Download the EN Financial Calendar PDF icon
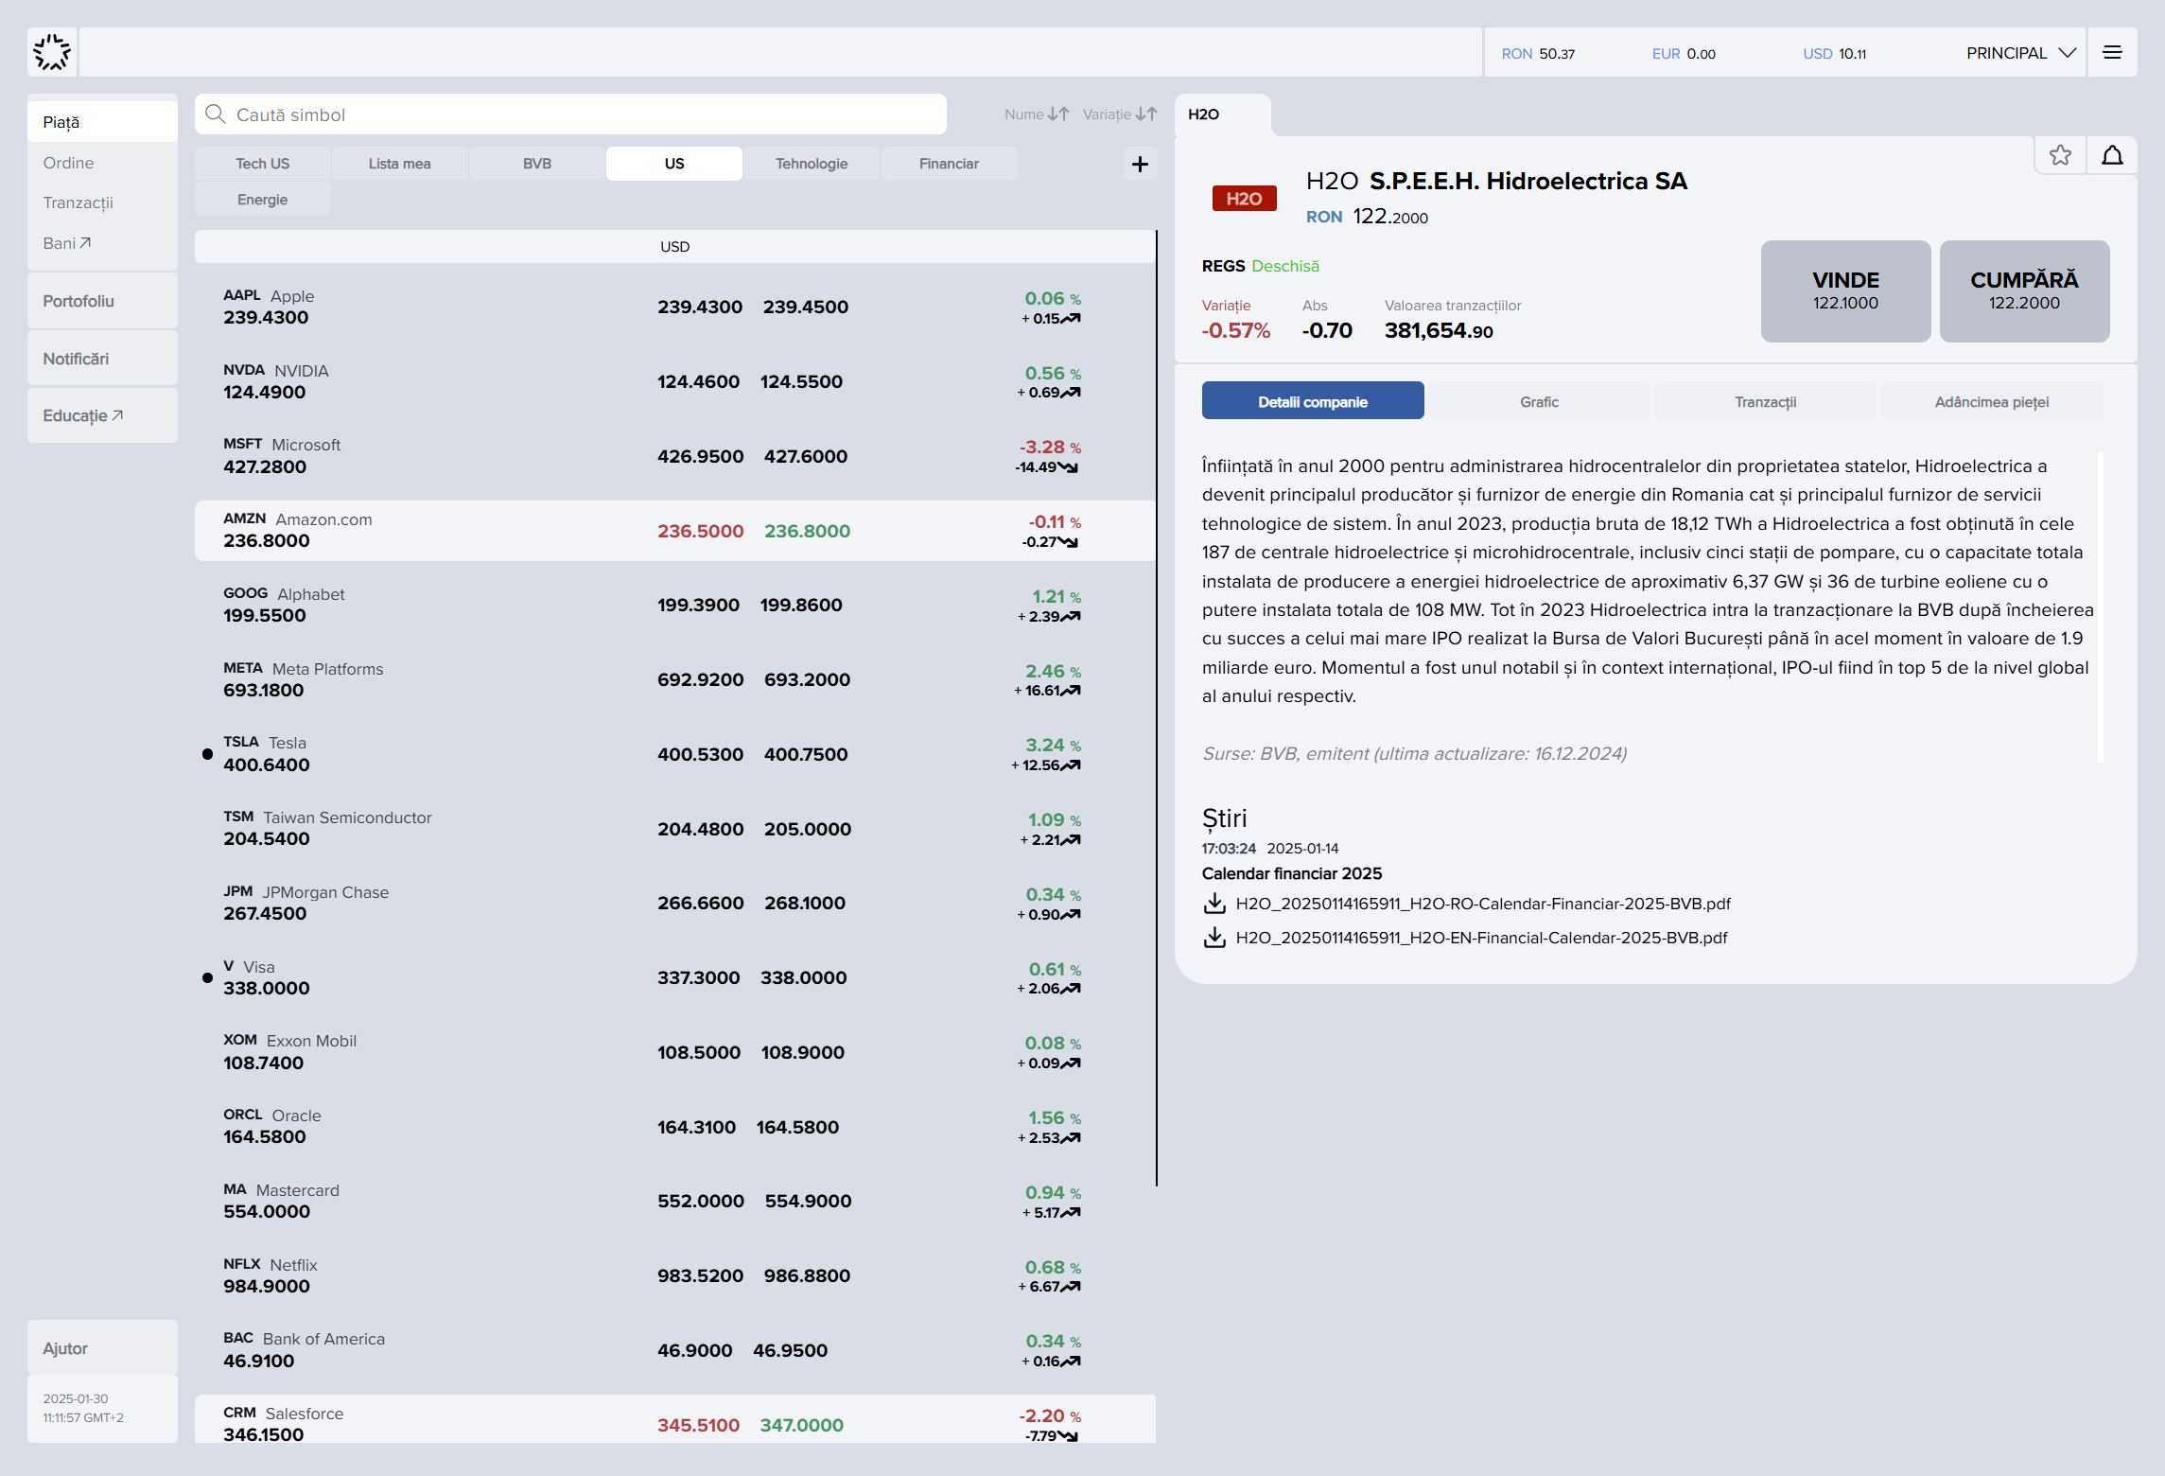This screenshot has height=1476, width=2165. pyautogui.click(x=1214, y=938)
